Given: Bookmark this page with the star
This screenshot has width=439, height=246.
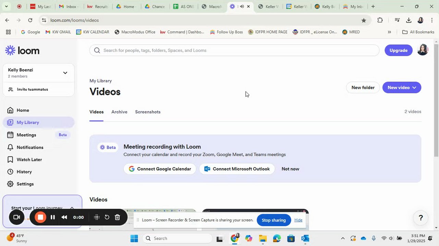Looking at the screenshot, I should (364, 20).
